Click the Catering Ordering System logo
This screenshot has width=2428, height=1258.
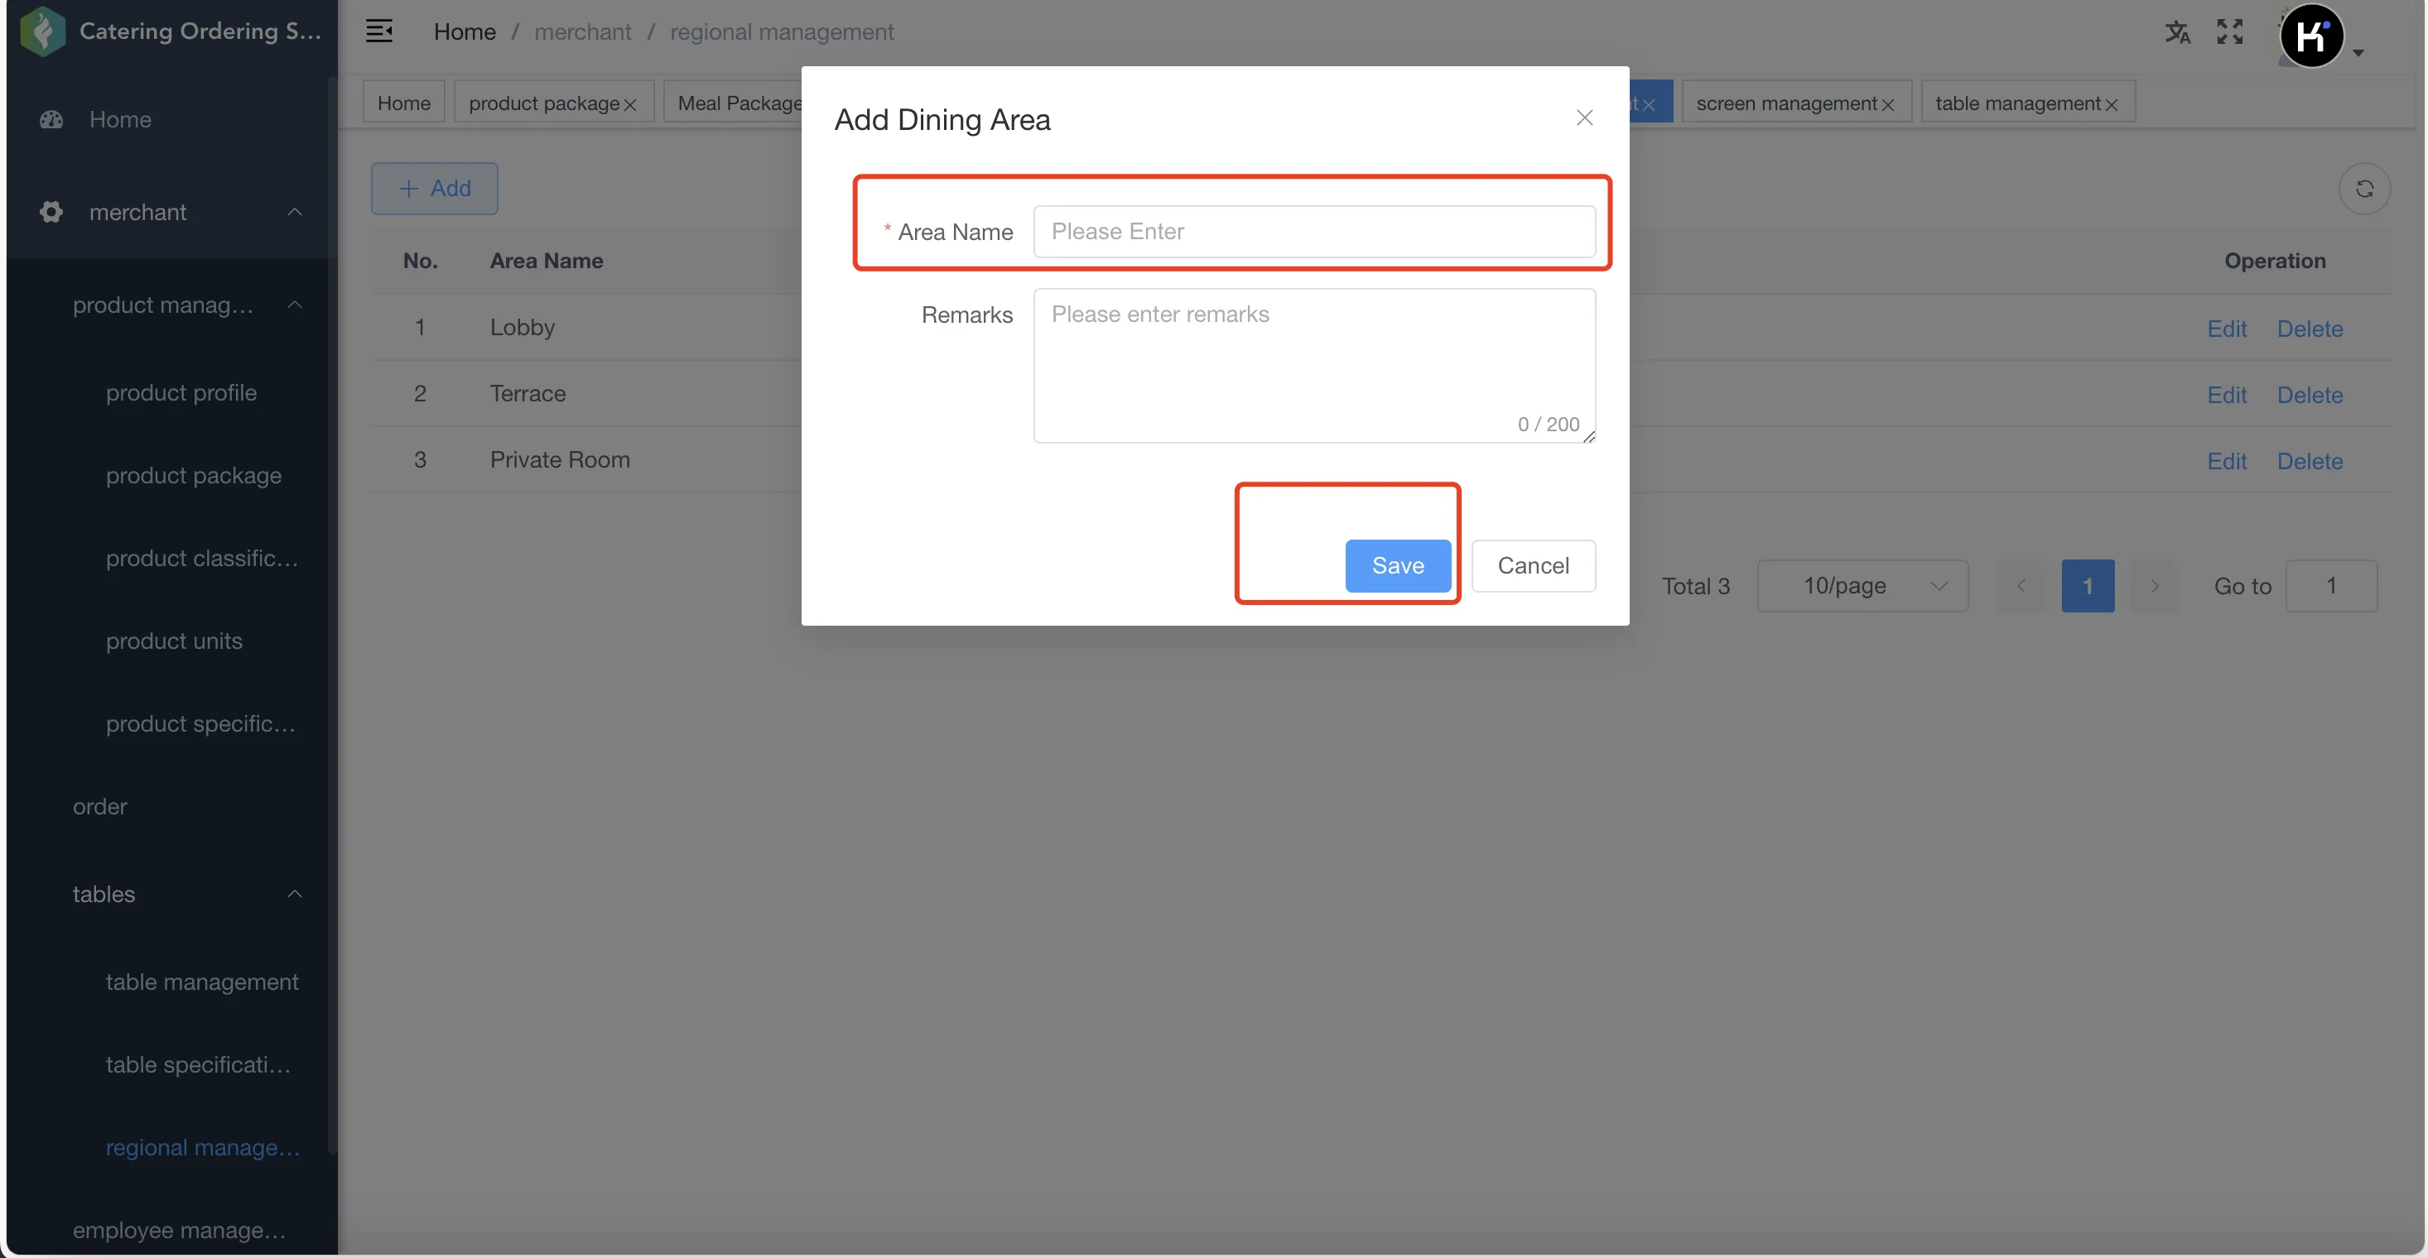(42, 31)
